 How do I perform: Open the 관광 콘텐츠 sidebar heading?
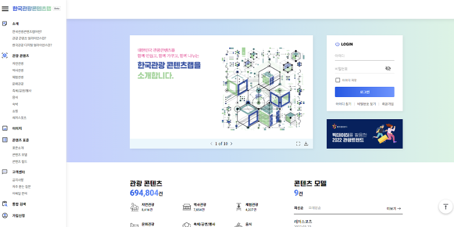point(20,56)
